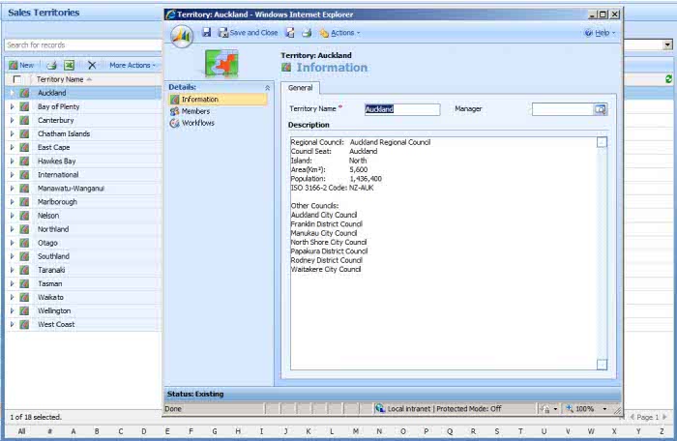Screen dimensions: 677x441
Task: Collapse the Details section chevron
Action: point(268,87)
